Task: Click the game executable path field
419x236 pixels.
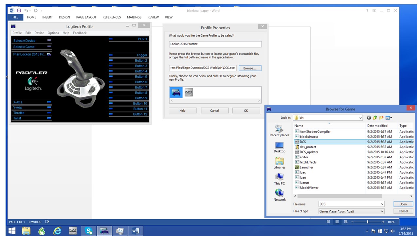Action: [x=203, y=68]
